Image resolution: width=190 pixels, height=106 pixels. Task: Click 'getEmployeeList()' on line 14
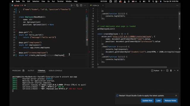coord(106,29)
